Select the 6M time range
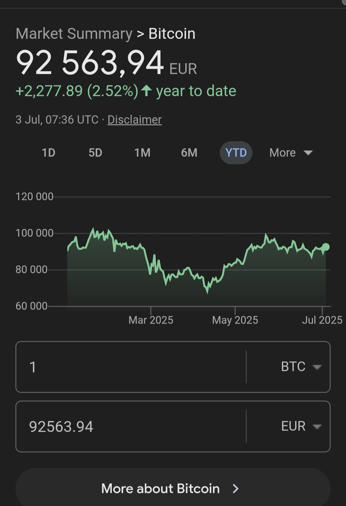The height and width of the screenshot is (506, 346). tap(189, 153)
